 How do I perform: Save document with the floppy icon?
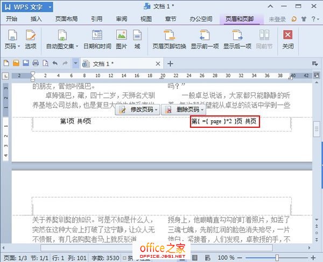[26, 63]
